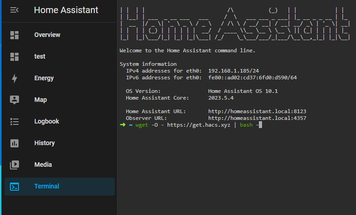Click the homeassistant.local:8123 URL text

click(257, 111)
